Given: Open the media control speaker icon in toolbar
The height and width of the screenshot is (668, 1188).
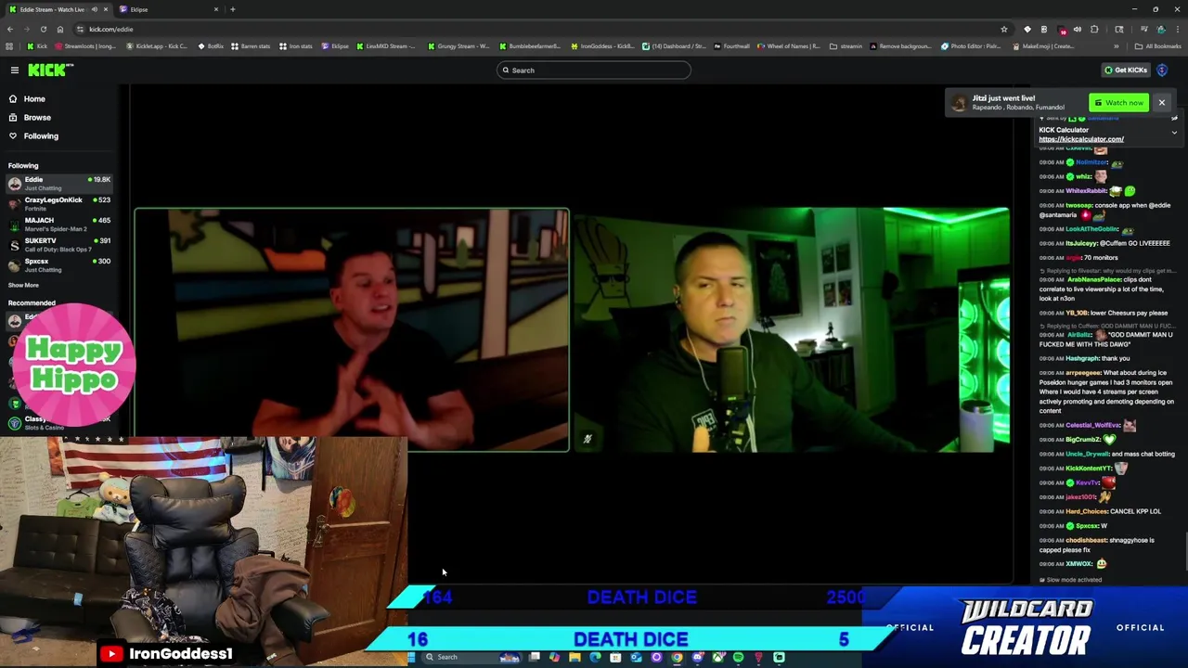Looking at the screenshot, I should pos(1078,29).
